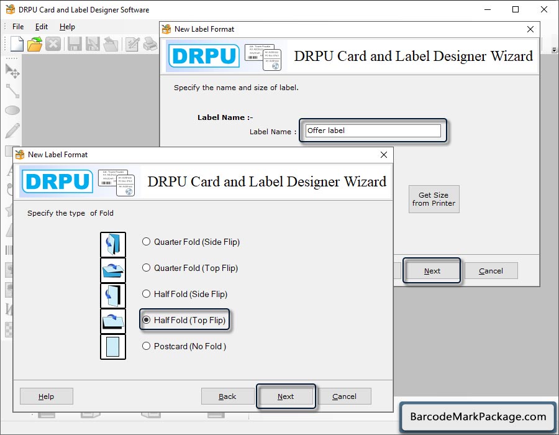The height and width of the screenshot is (435, 559).
Task: Close the front New Label Format dialog
Action: (x=384, y=155)
